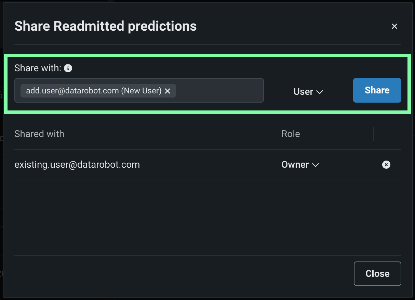Click the Share with: label

pyautogui.click(x=38, y=68)
